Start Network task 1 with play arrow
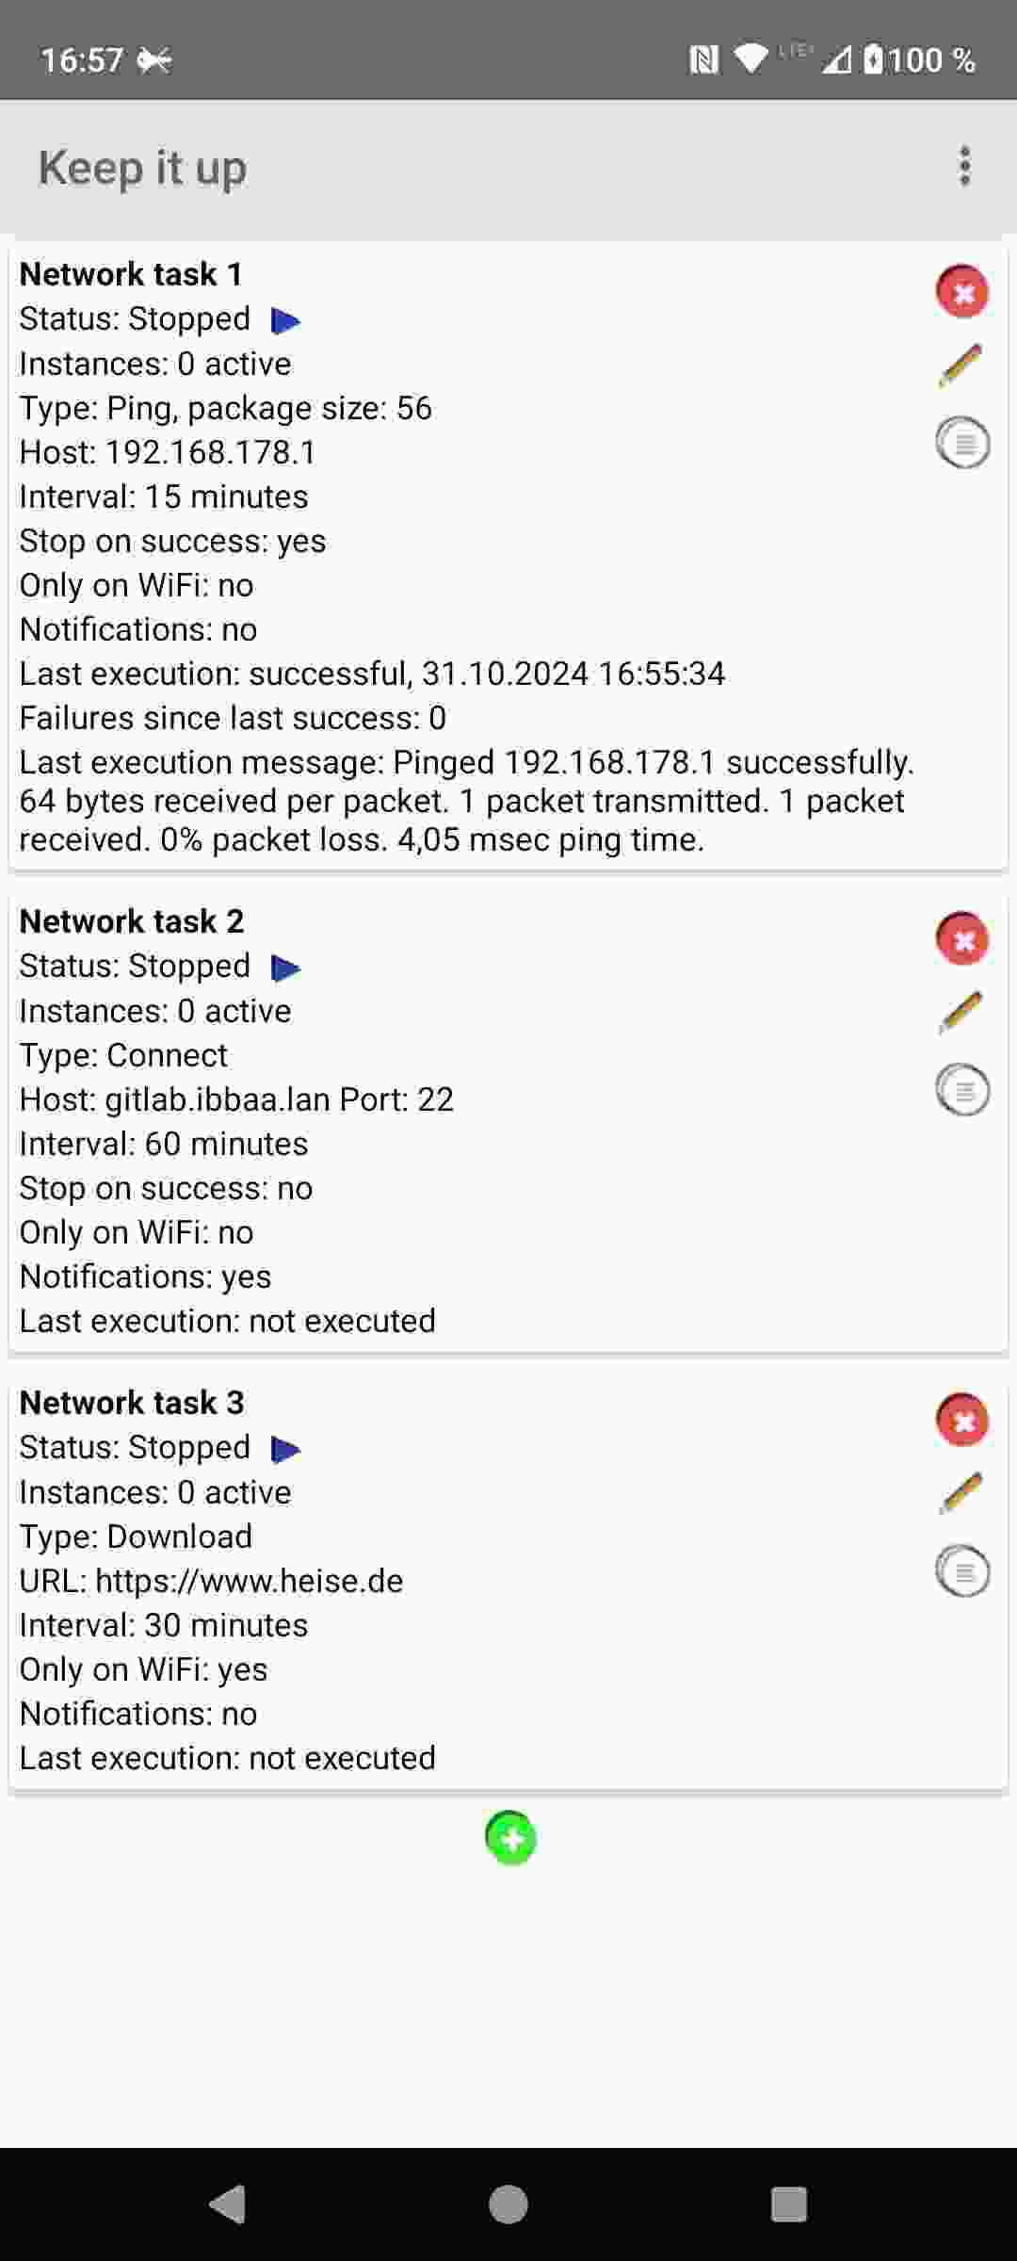The image size is (1017, 2261). click(285, 321)
